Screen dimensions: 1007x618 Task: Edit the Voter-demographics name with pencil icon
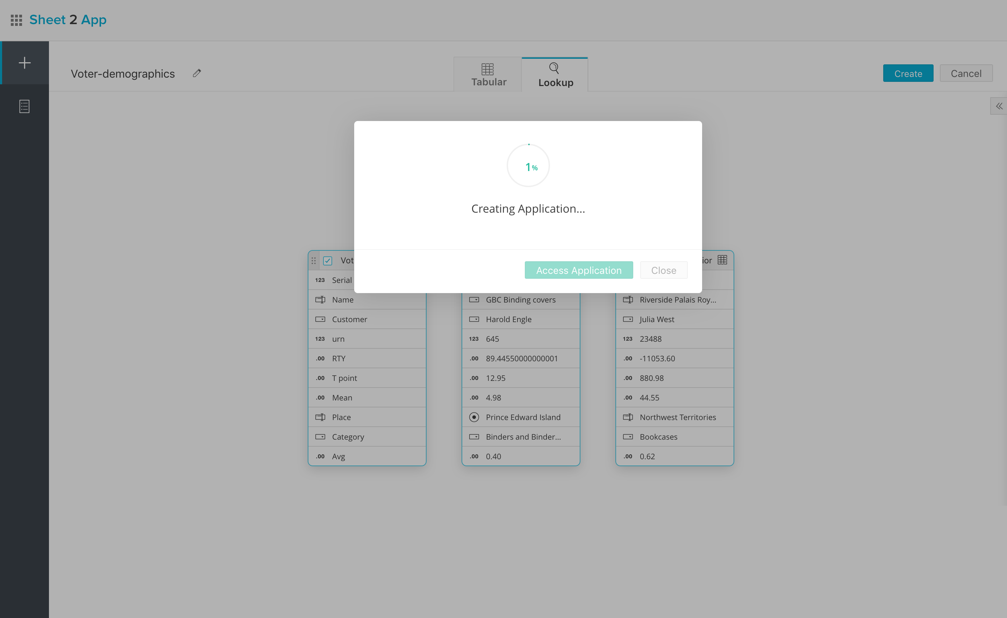click(x=197, y=73)
